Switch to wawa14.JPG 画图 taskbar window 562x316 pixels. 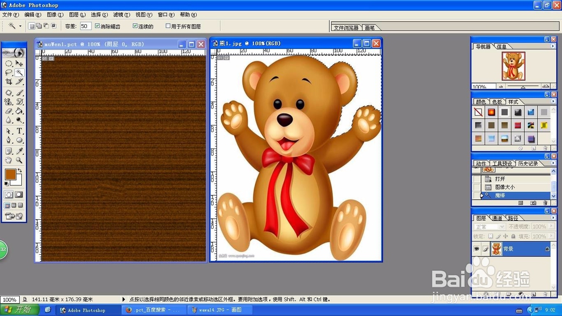pos(220,310)
